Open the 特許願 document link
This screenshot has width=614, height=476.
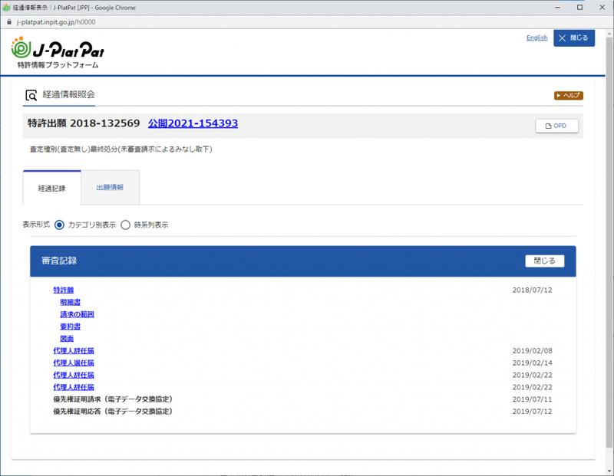[64, 290]
